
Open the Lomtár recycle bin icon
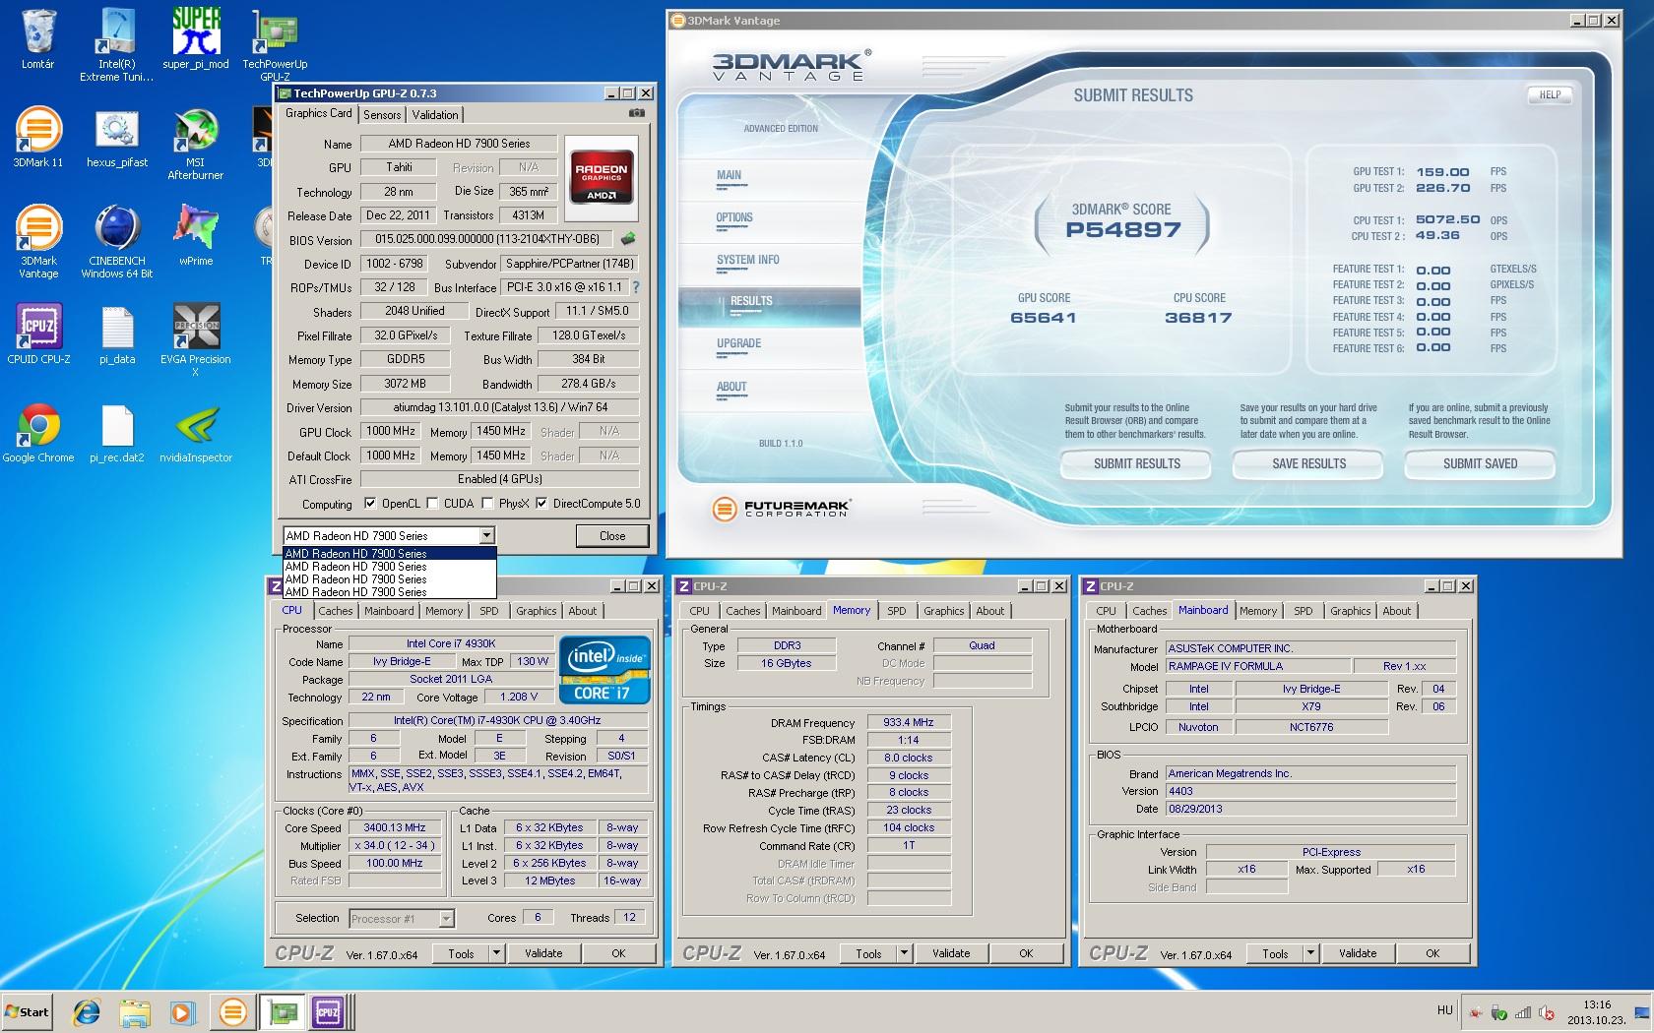[x=38, y=39]
